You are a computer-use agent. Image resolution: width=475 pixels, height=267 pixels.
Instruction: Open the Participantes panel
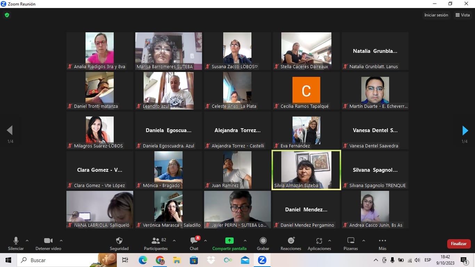pos(156,243)
